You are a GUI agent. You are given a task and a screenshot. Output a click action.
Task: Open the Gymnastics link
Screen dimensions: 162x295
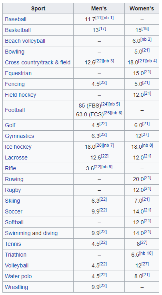pyautogui.click(x=20, y=136)
